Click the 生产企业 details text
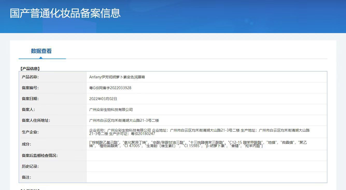This screenshot has height=190, width=346. click(199, 132)
